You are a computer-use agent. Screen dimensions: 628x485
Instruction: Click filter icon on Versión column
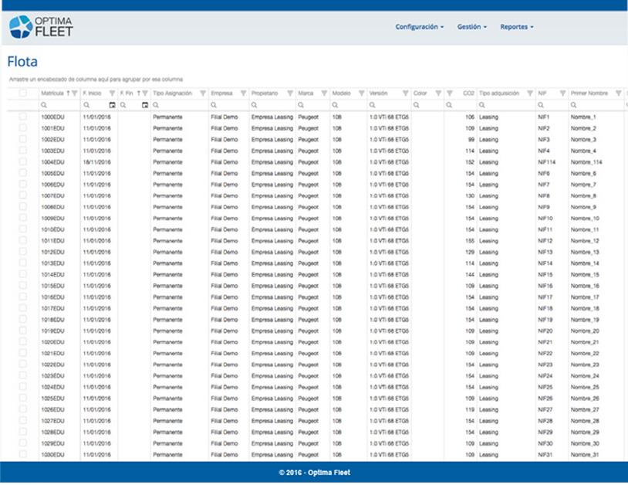pyautogui.click(x=404, y=93)
